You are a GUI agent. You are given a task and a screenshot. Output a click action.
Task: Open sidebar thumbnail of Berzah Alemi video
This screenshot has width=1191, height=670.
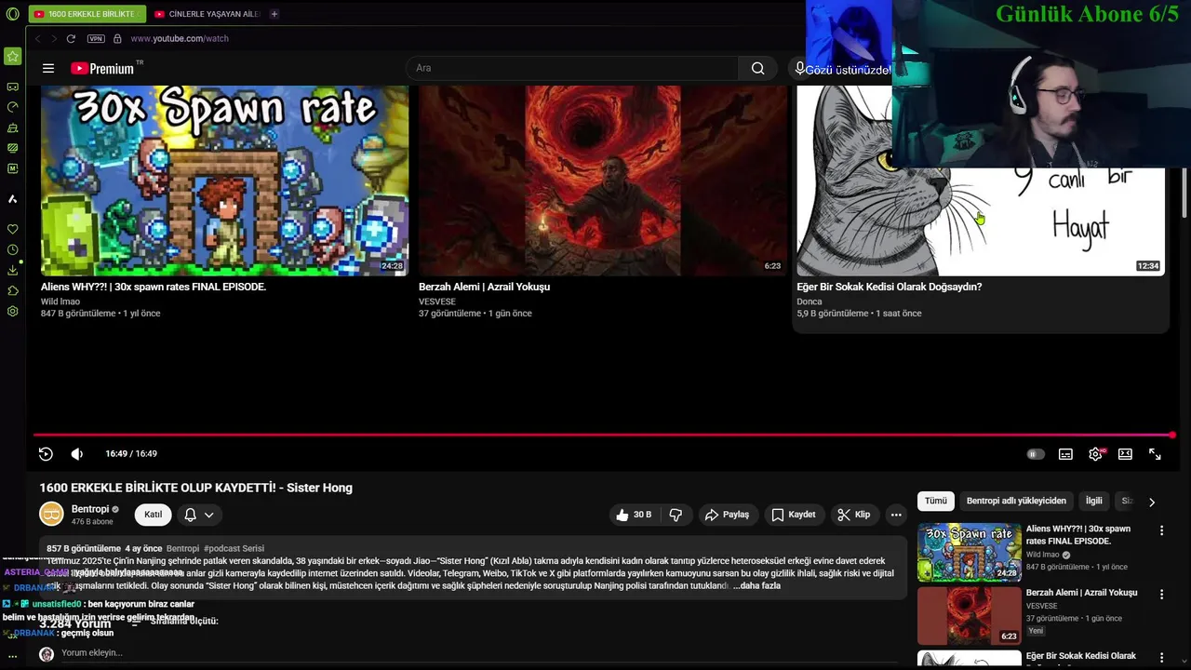point(969,615)
